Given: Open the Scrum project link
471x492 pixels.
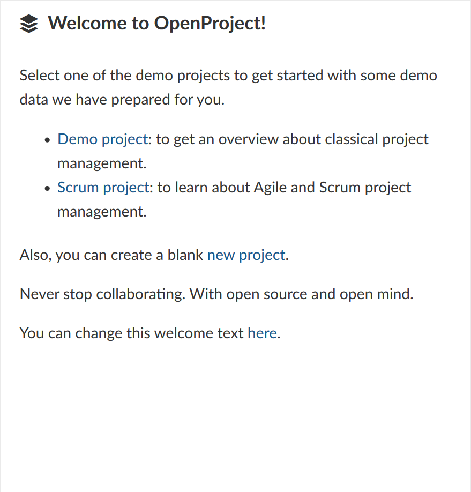Looking at the screenshot, I should [x=102, y=188].
